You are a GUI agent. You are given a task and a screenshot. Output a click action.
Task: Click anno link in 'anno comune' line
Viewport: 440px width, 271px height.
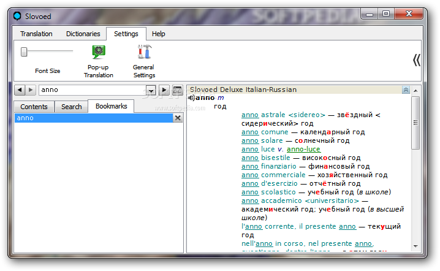click(x=250, y=132)
